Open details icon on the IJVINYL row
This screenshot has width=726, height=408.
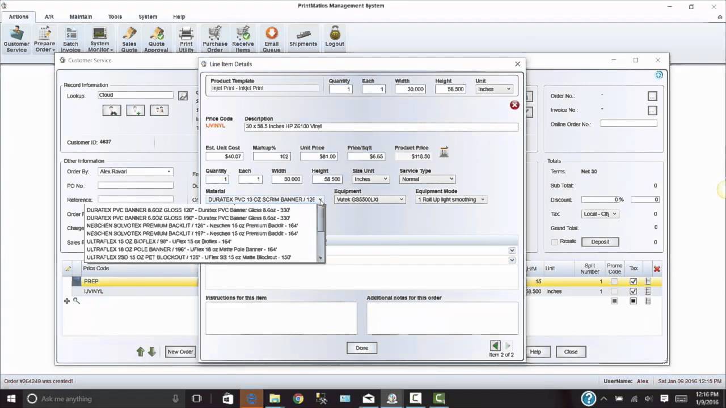(x=648, y=291)
